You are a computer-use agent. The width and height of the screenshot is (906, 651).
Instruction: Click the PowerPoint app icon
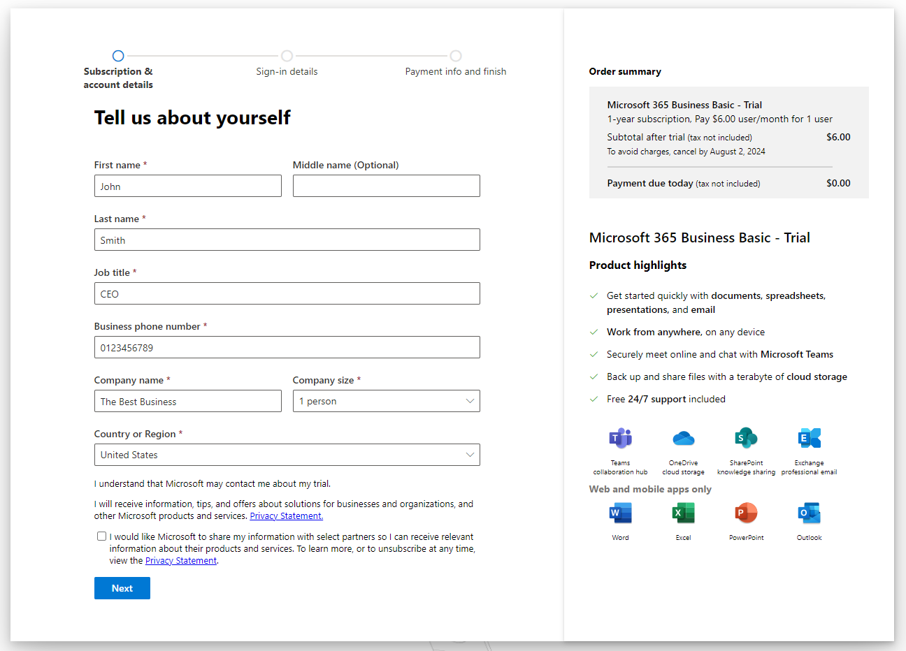746,513
